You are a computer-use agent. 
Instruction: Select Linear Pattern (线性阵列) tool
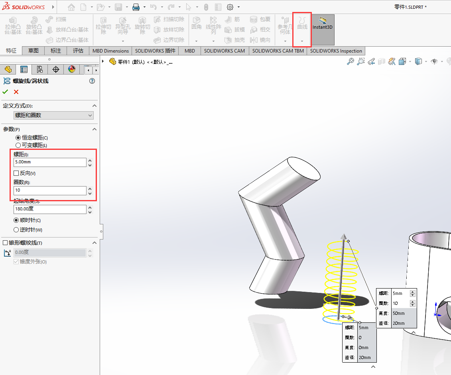[213, 25]
